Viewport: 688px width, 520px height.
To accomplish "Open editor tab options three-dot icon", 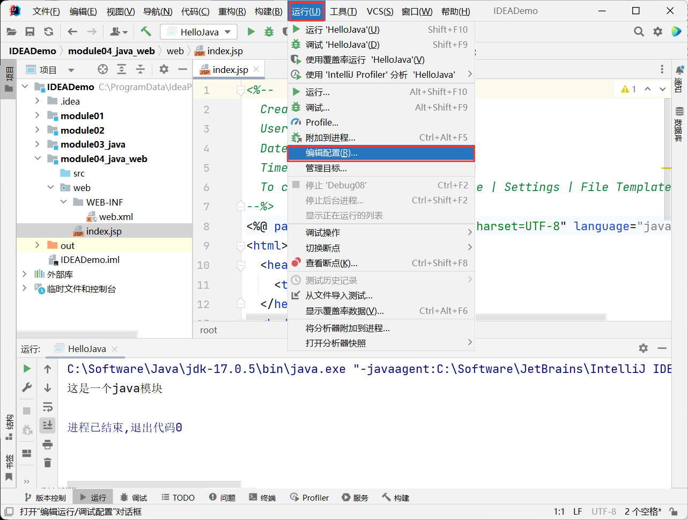I will tap(662, 70).
